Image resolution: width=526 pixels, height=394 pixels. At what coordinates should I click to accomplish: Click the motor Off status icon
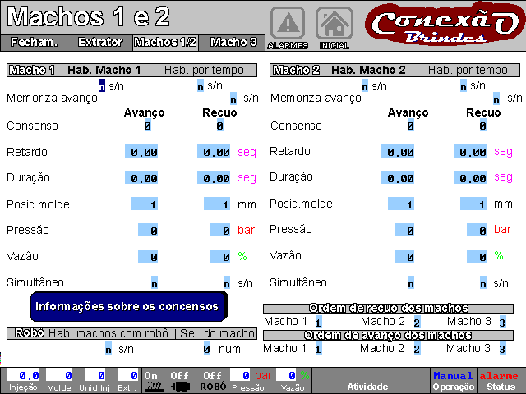(x=180, y=380)
